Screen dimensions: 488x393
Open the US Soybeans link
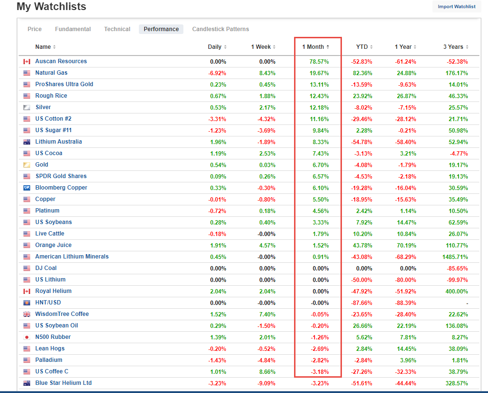click(54, 223)
